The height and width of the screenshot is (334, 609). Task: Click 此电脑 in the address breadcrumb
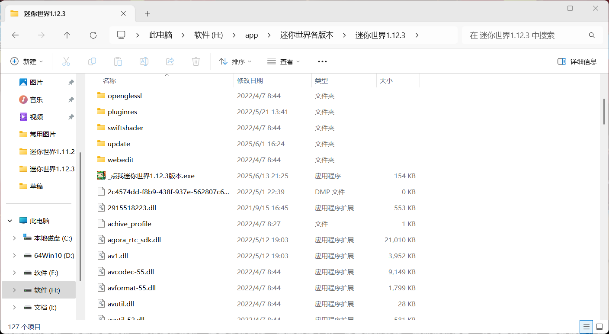pos(161,35)
